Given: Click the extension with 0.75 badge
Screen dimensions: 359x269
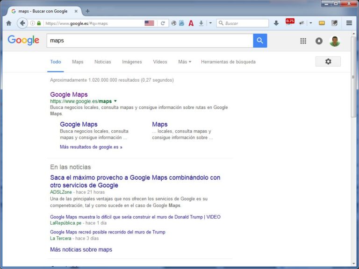Looking at the screenshot, I should point(289,22).
